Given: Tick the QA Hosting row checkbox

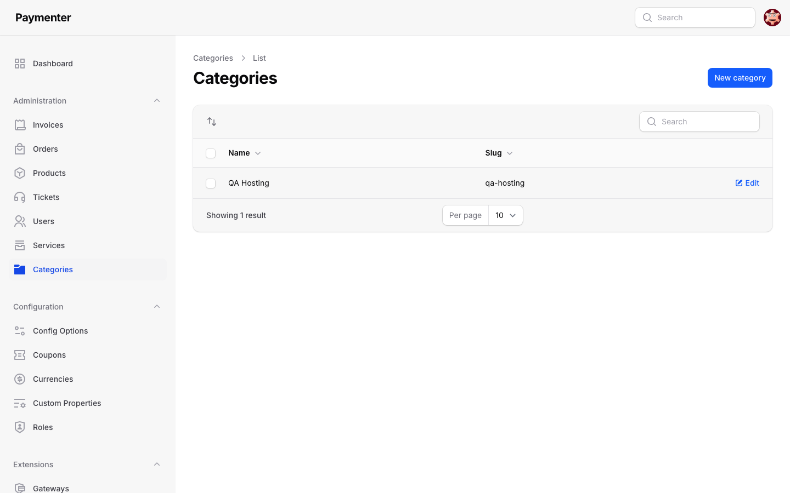Looking at the screenshot, I should click(211, 184).
